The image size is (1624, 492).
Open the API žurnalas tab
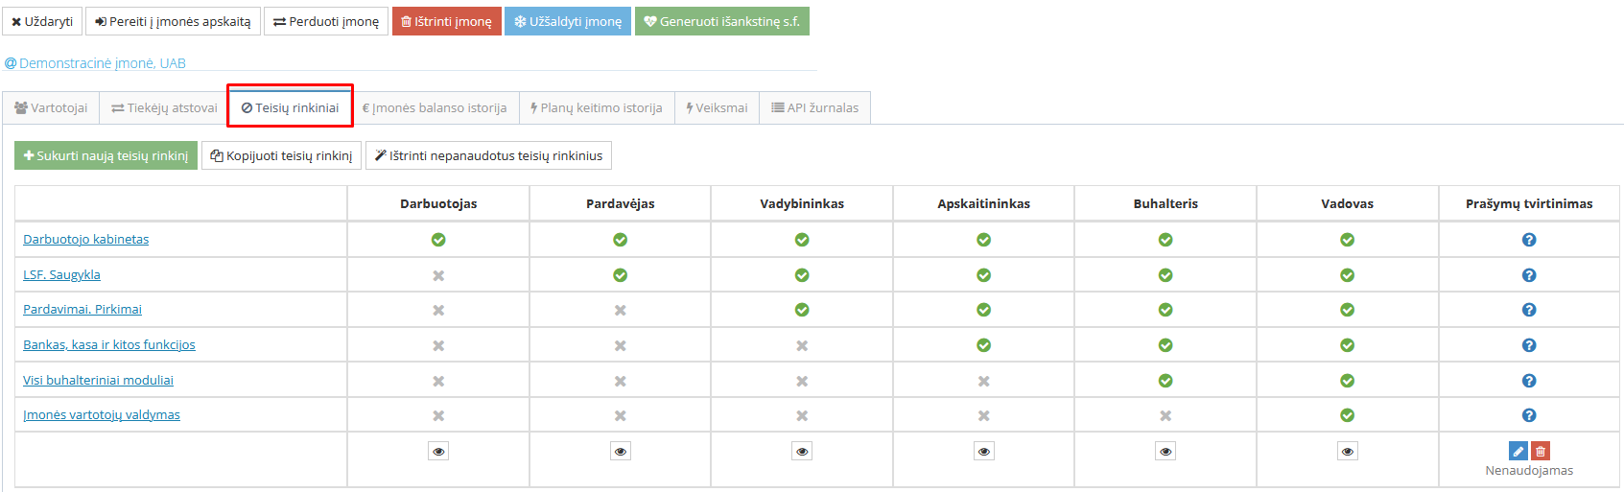pos(814,108)
